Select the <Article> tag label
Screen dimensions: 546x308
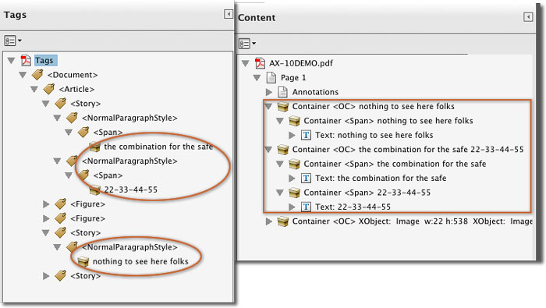coord(76,89)
